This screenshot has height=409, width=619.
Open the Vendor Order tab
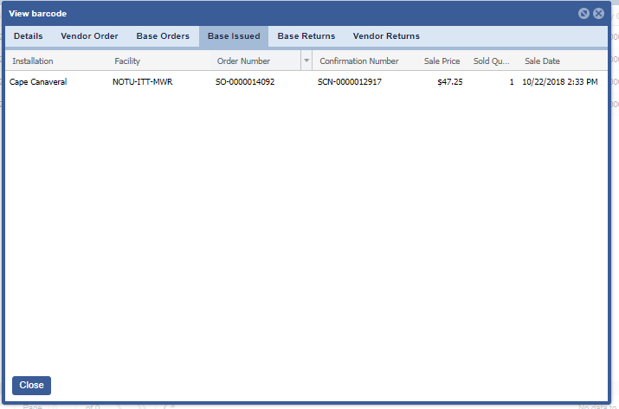tap(89, 36)
